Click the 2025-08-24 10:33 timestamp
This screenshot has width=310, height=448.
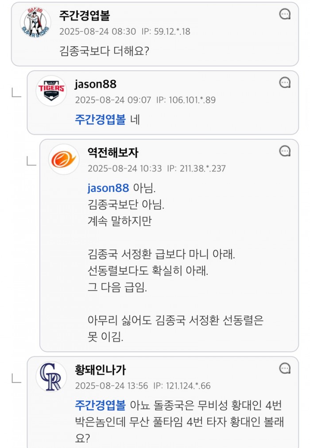125,168
